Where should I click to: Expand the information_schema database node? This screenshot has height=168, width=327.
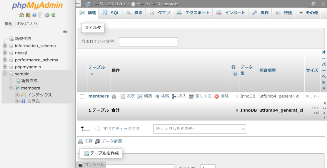pos(5,46)
